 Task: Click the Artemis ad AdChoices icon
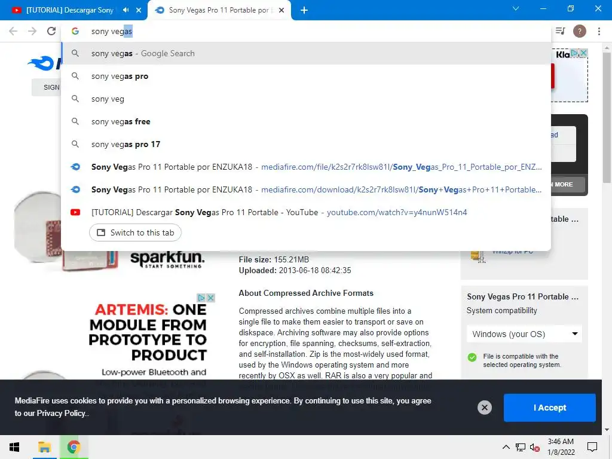[201, 298]
